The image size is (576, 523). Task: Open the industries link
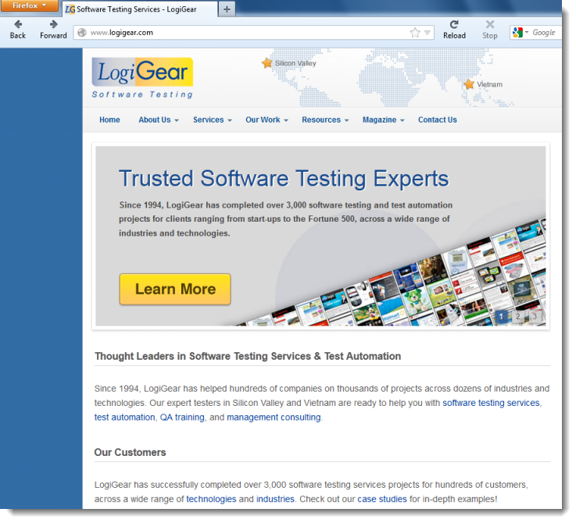pos(275,499)
